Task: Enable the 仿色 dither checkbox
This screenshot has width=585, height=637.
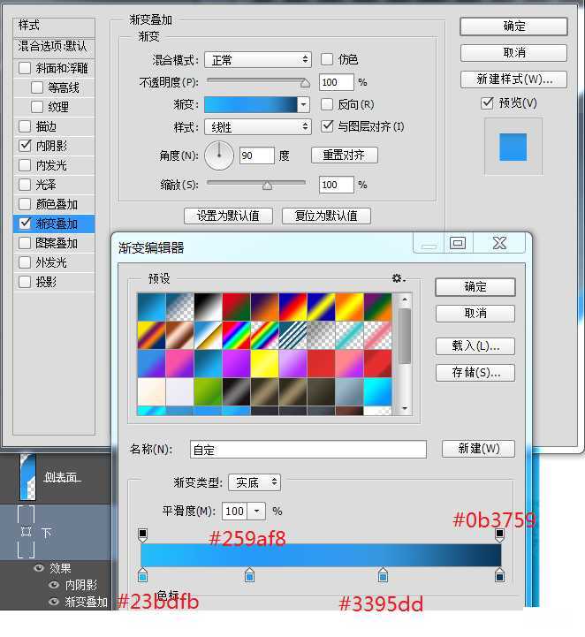Action: [328, 59]
